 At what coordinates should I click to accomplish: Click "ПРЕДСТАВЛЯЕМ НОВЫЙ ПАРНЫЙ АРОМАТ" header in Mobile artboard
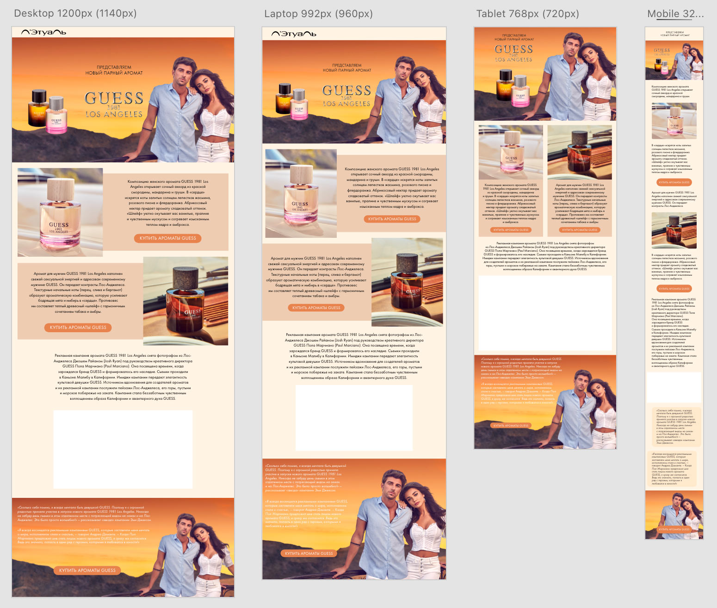[x=674, y=34]
